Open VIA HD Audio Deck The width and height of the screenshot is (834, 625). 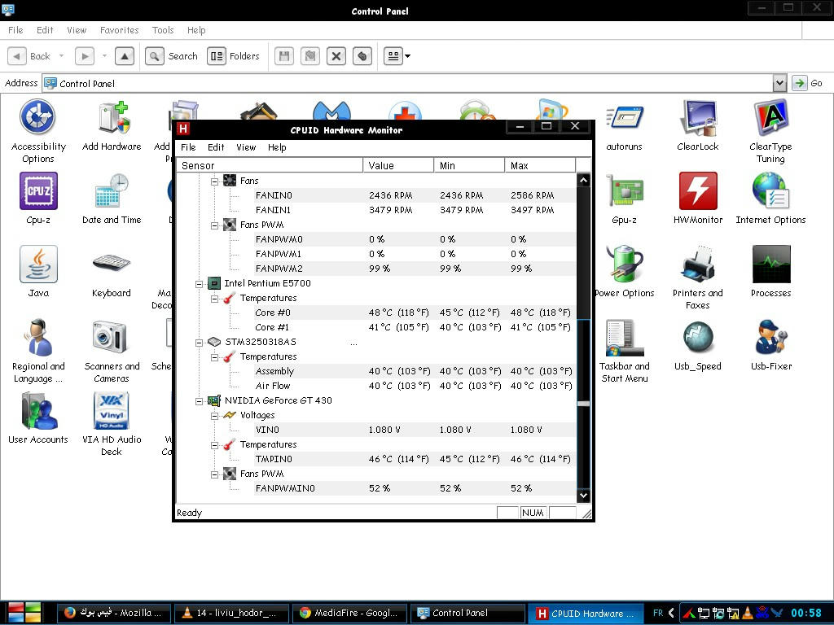click(112, 424)
